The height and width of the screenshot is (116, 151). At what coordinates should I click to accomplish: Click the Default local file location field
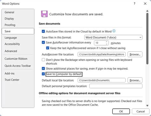pyautogui.click(x=102, y=80)
